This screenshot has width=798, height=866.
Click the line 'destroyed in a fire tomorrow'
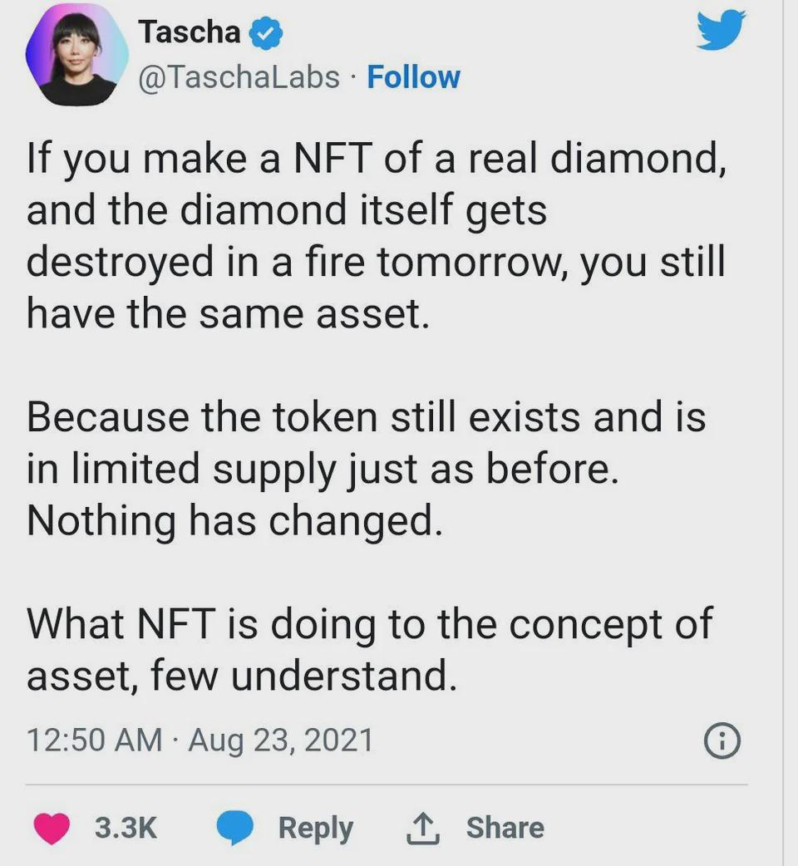[376, 261]
